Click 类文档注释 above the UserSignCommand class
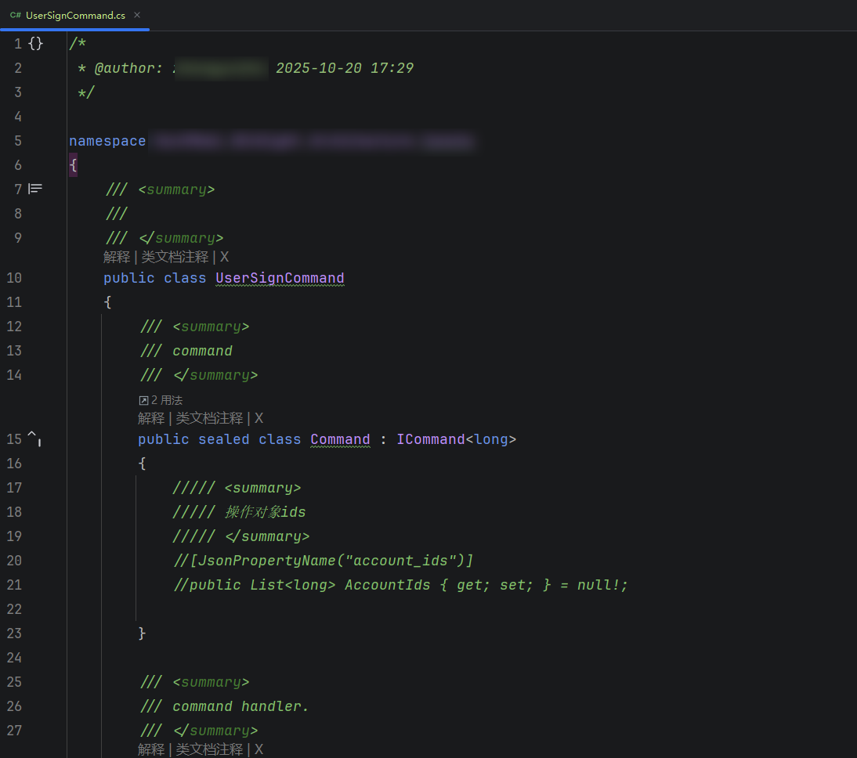The height and width of the screenshot is (758, 857). click(175, 257)
